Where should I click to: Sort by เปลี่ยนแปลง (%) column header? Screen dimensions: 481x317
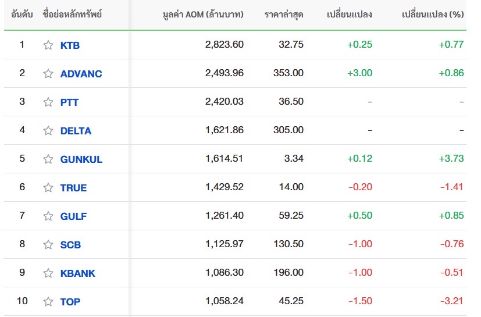pos(433,14)
